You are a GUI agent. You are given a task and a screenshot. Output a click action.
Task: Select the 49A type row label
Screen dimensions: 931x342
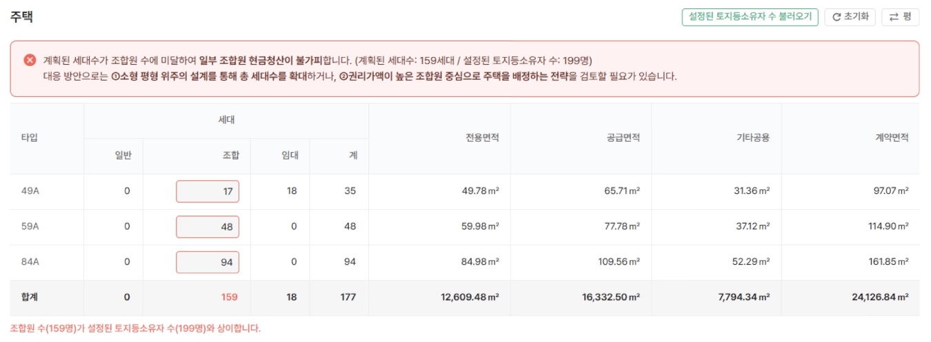[30, 191]
